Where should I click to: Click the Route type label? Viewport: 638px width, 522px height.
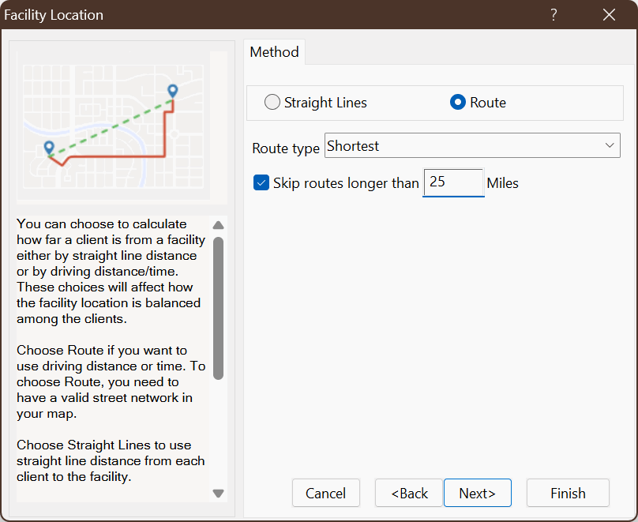(286, 148)
